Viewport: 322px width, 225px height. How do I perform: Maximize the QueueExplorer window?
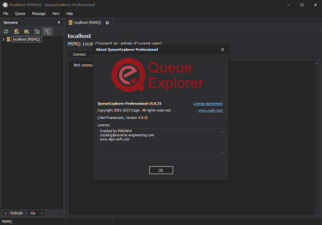(302, 5)
